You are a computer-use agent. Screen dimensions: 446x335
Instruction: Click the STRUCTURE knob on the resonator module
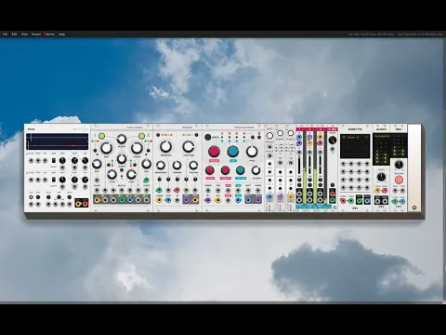click(189, 146)
